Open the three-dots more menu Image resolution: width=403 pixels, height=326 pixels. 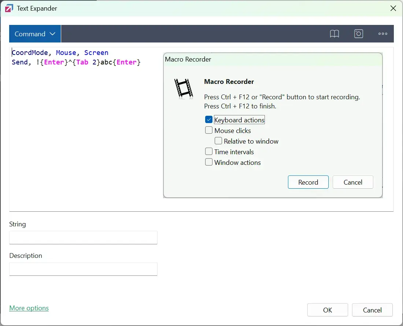(x=383, y=34)
